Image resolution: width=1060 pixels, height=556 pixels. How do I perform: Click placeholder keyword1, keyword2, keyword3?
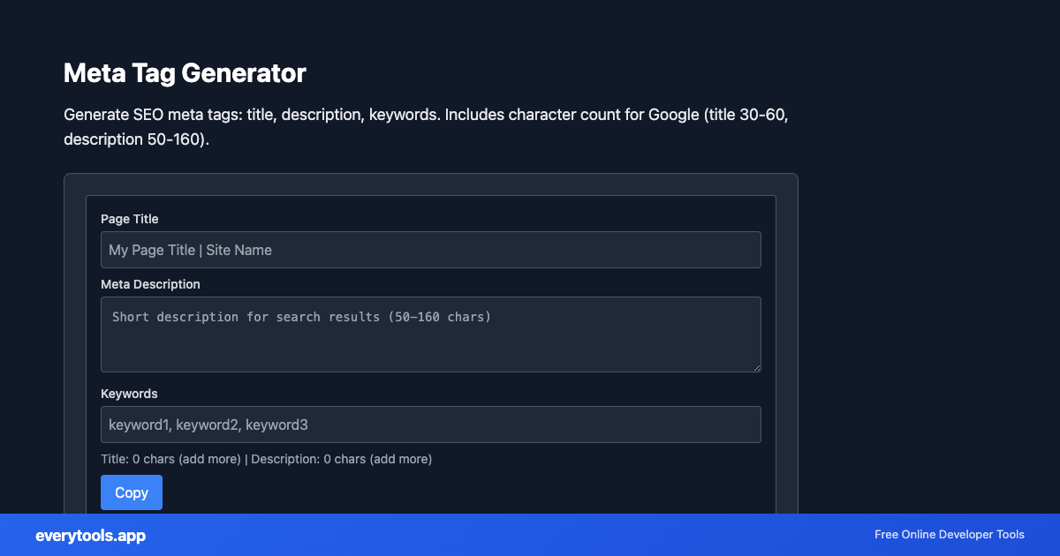point(208,425)
